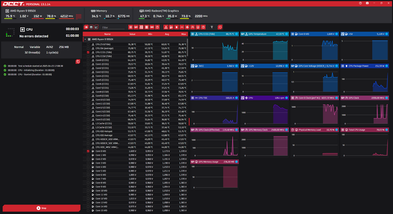Image resolution: width=393 pixels, height=214 pixels.
Task: Switch to the table-only view icon
Action: point(91,27)
